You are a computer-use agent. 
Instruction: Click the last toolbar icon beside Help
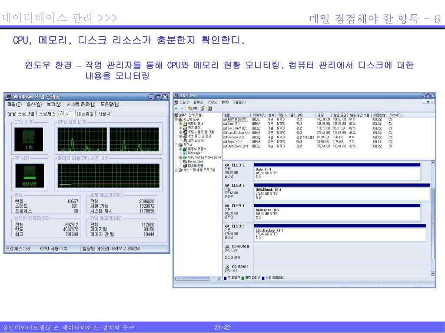pyautogui.click(x=210, y=108)
